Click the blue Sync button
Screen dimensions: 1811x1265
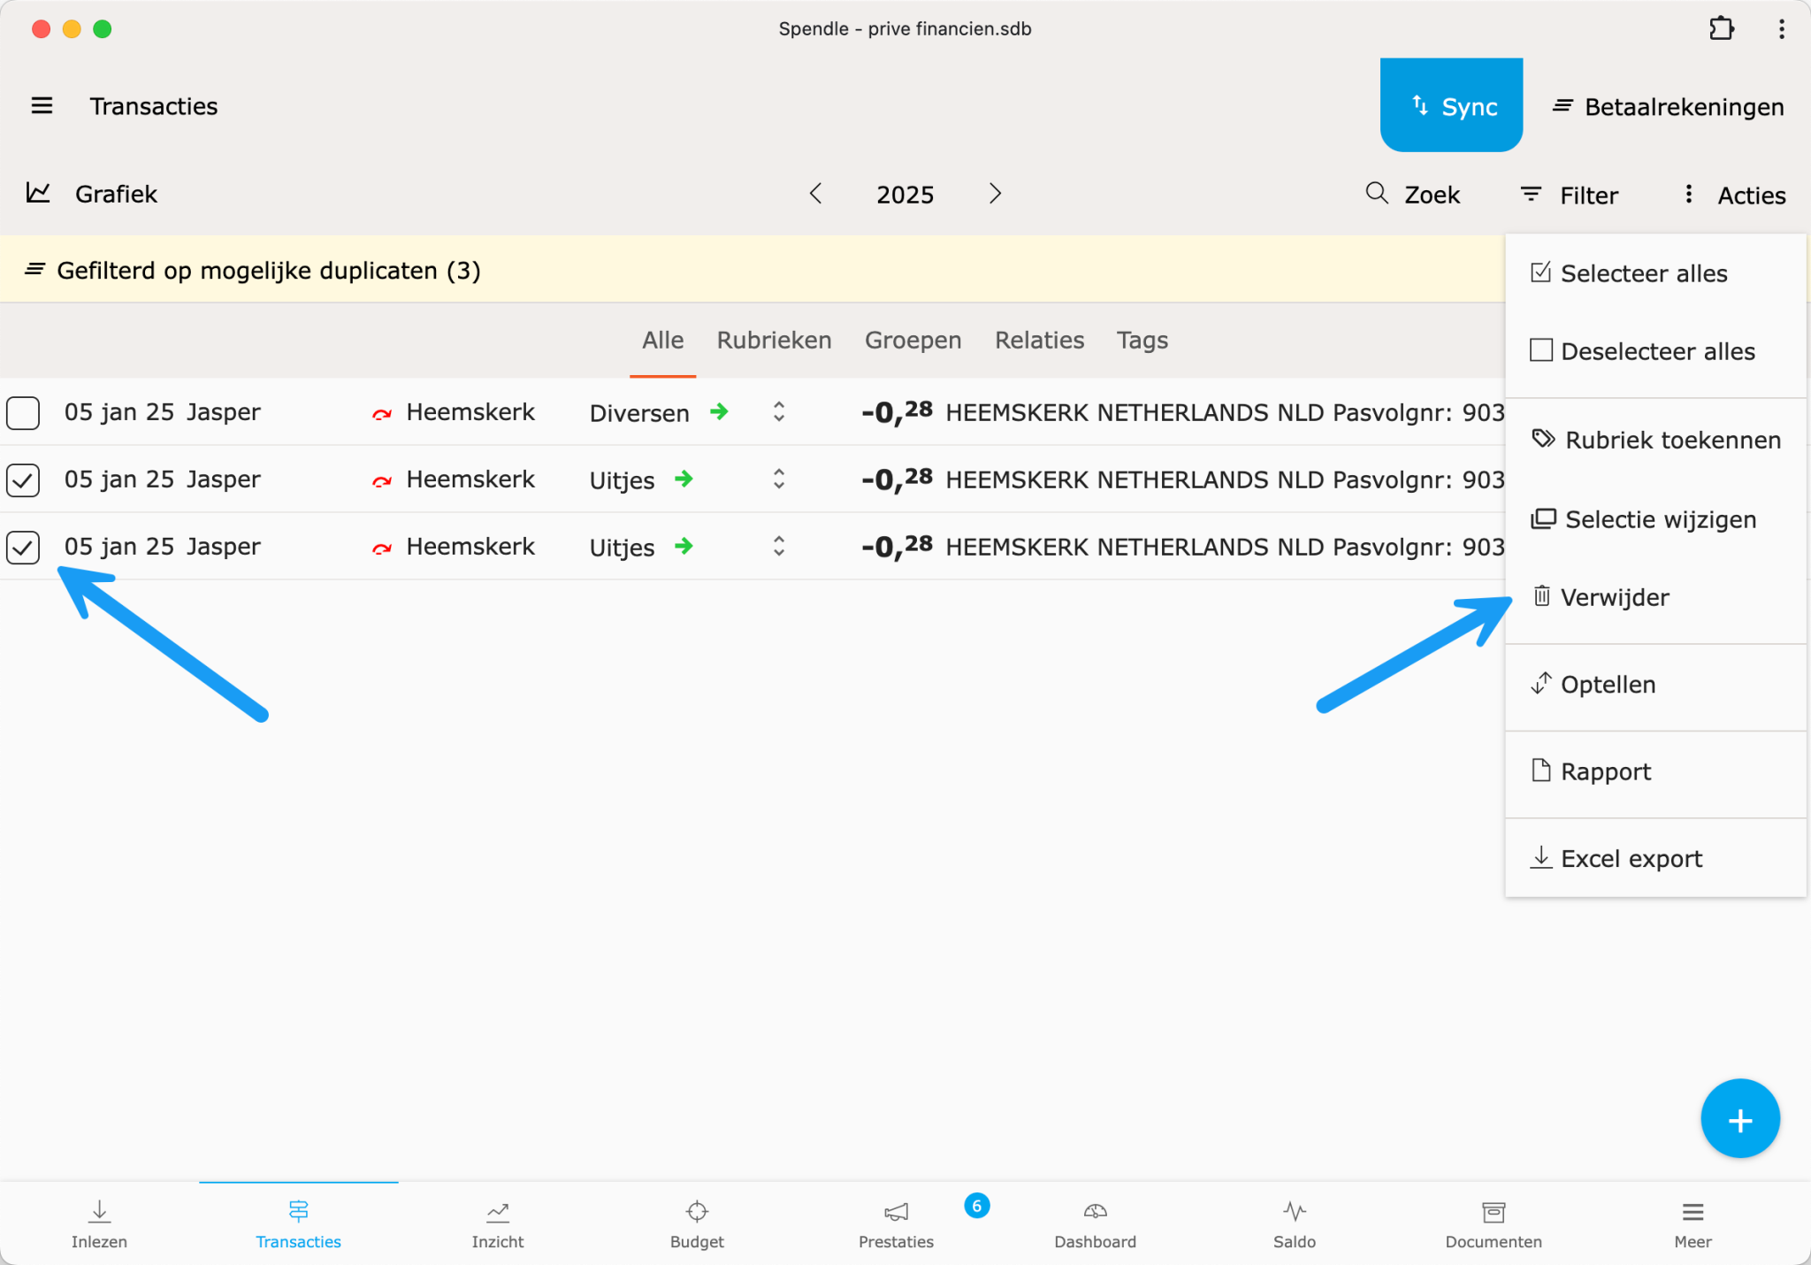(x=1451, y=105)
